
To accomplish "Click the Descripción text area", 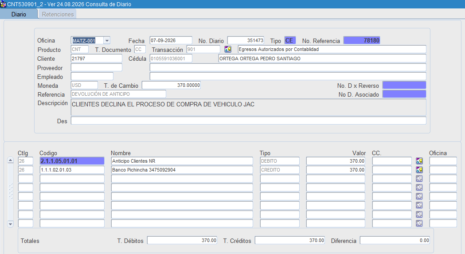I will pyautogui.click(x=249, y=107).
